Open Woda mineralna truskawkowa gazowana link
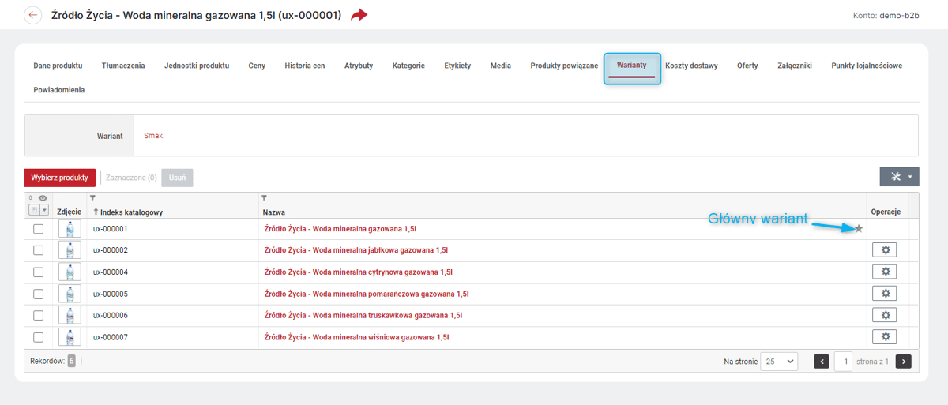This screenshot has width=948, height=405. click(363, 316)
